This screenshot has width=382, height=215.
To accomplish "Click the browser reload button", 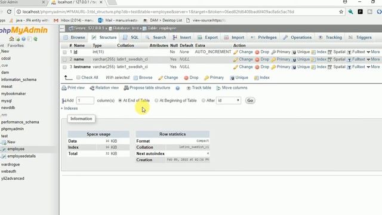I will [x=10, y=12].
